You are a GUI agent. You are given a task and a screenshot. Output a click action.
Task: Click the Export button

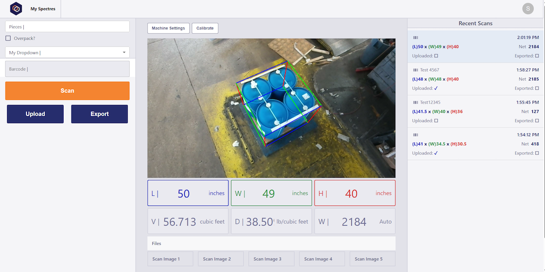point(99,114)
